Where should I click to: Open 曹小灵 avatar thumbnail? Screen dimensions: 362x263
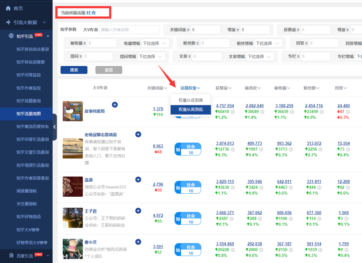(73, 249)
